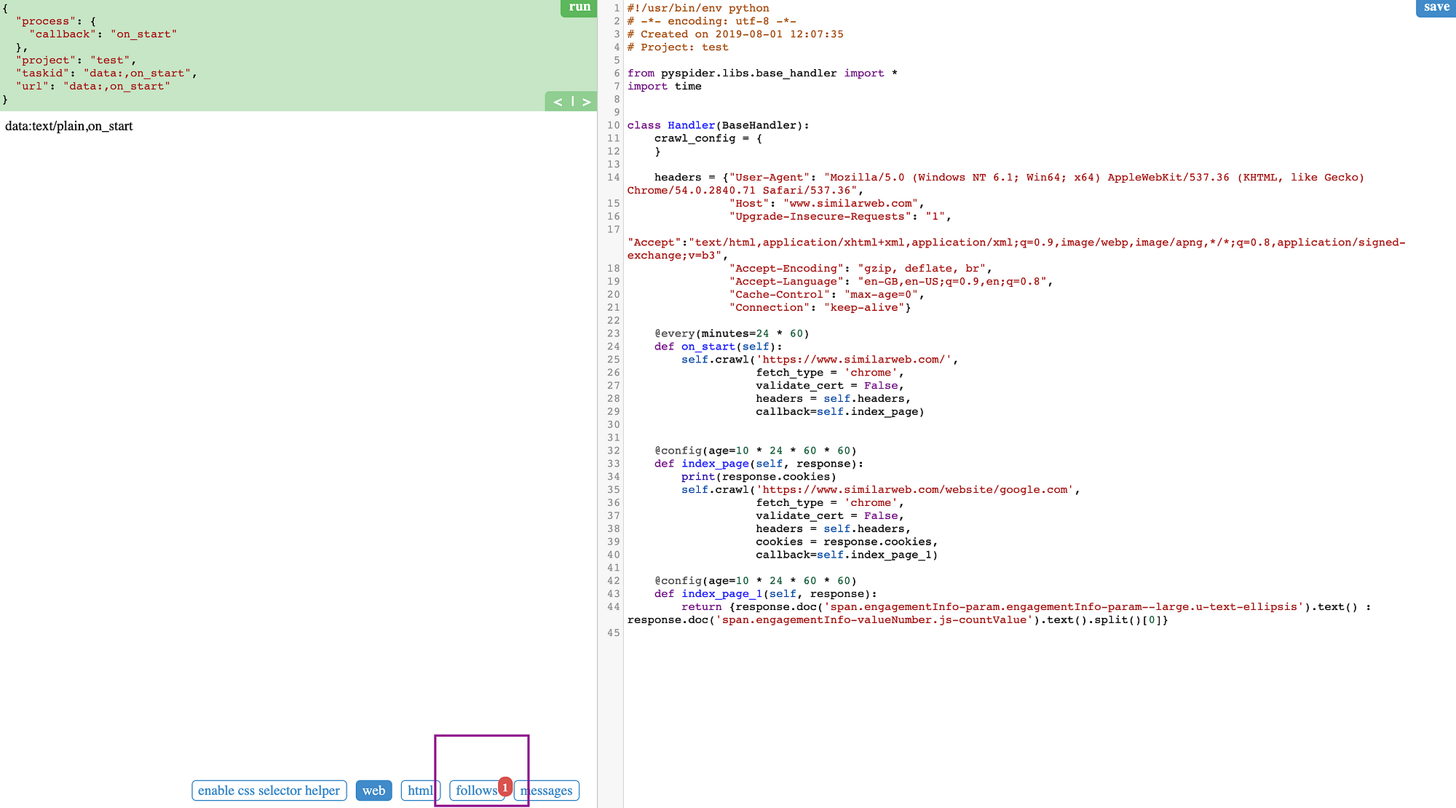This screenshot has width=1456, height=808.
Task: Click the 'def on_start(self):' line
Action: (x=719, y=347)
